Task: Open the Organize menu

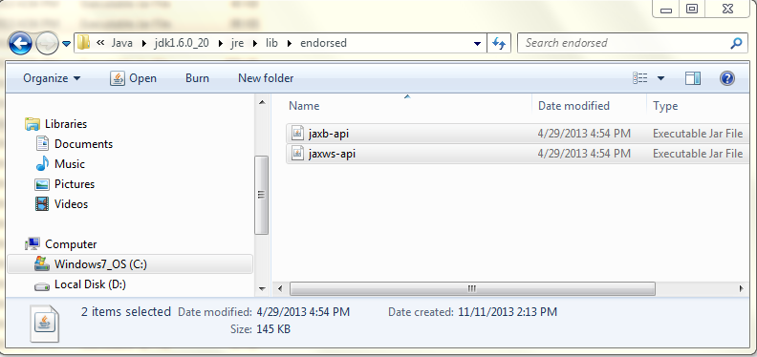Action: (x=53, y=78)
